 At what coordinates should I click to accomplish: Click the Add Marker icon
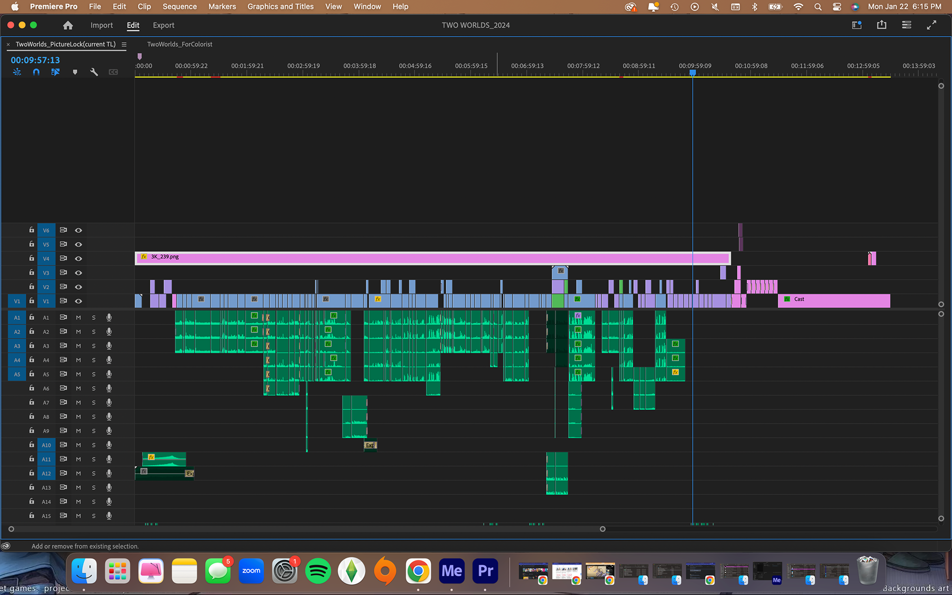(x=75, y=72)
